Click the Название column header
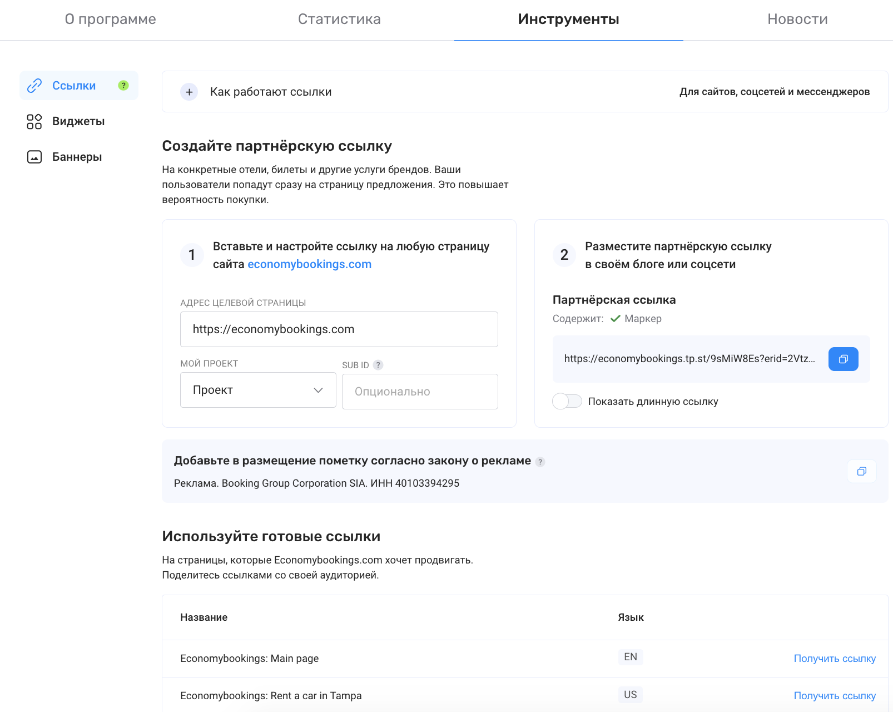The height and width of the screenshot is (712, 893). [204, 617]
